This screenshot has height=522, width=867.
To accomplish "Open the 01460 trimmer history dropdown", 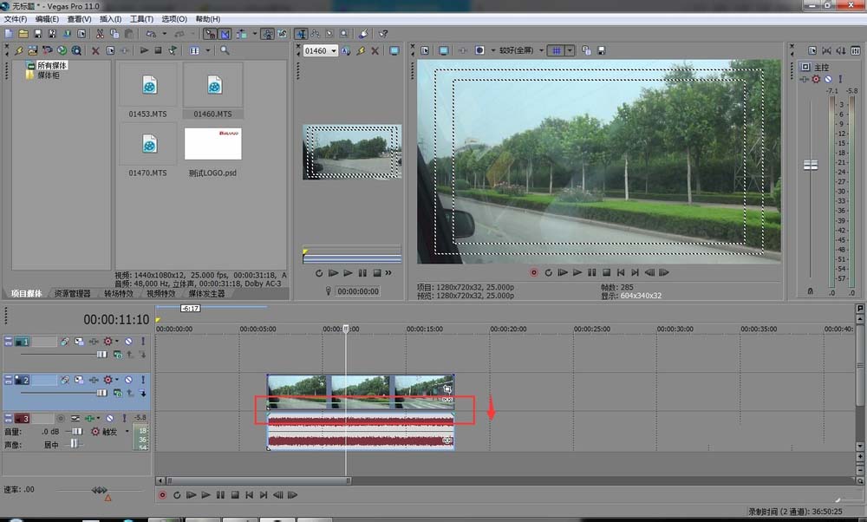I will coord(334,51).
